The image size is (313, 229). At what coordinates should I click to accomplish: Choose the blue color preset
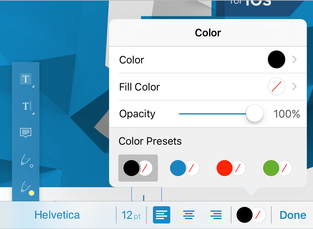pos(184,168)
